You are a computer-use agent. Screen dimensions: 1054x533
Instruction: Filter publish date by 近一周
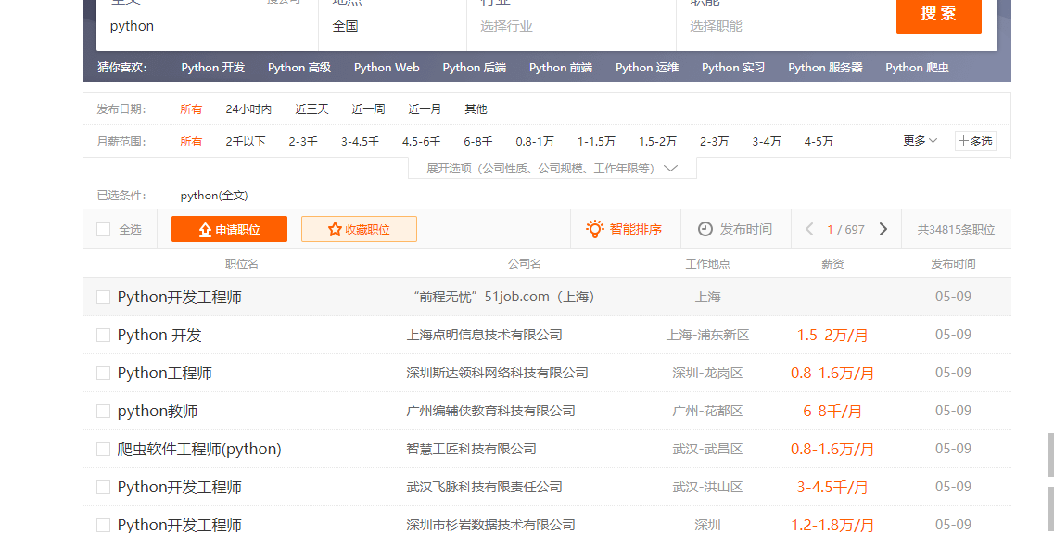[x=368, y=108]
